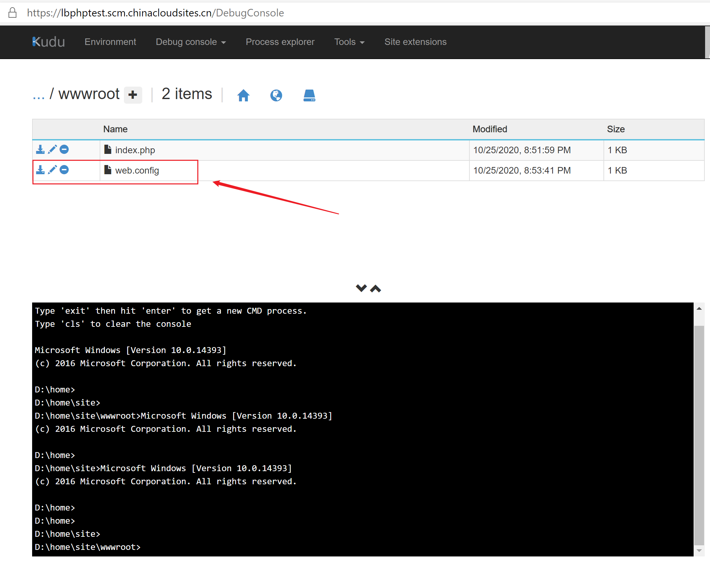The image size is (710, 564).
Task: Click the console scrollbar down arrow
Action: tap(699, 551)
